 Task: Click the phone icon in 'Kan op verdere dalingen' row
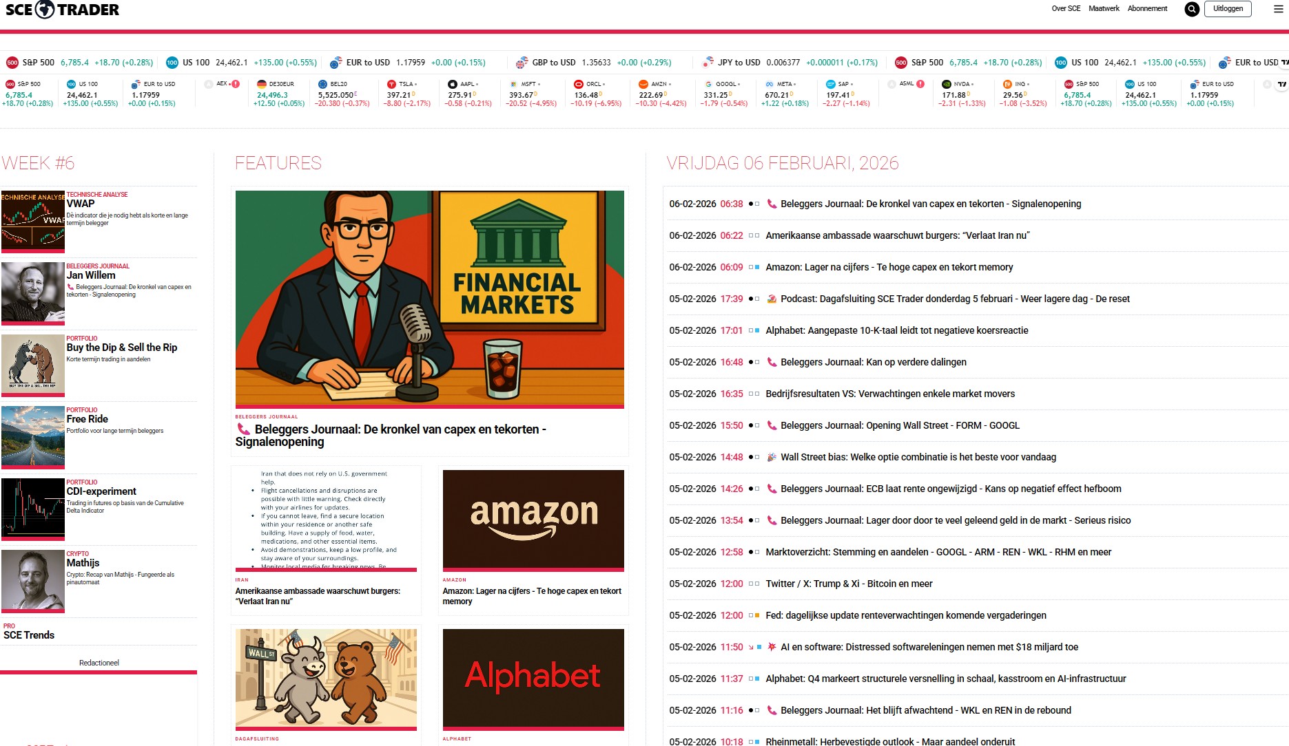tap(772, 362)
